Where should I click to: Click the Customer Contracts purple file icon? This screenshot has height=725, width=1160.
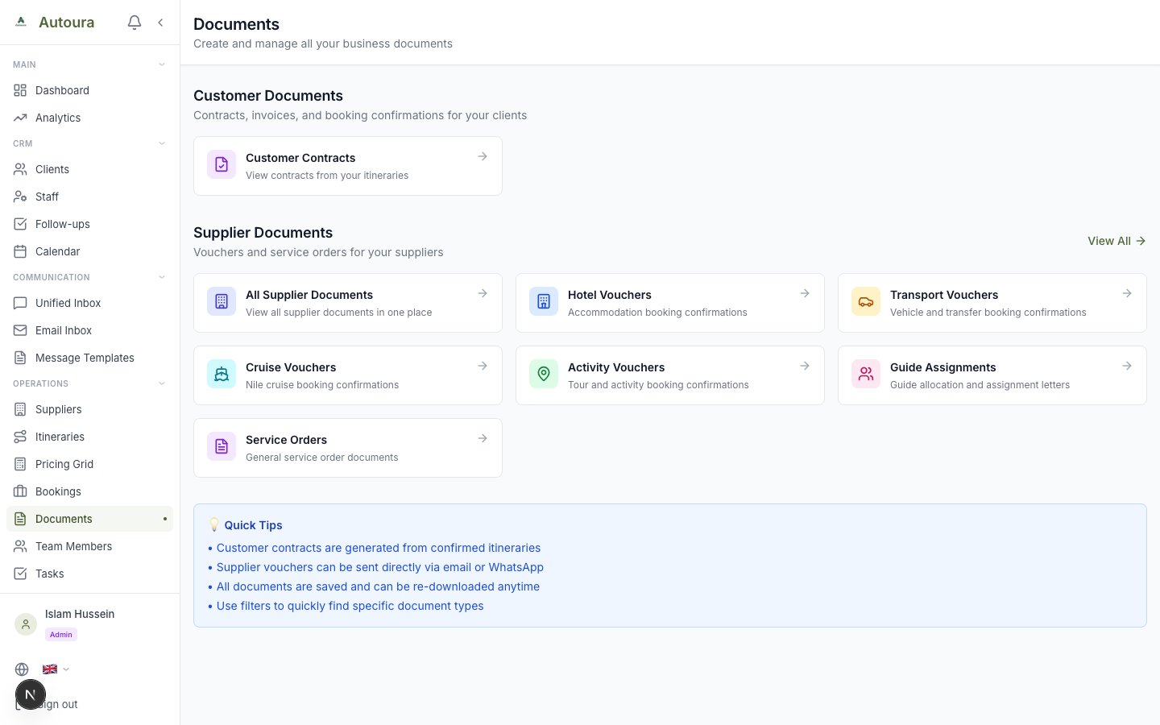(222, 164)
